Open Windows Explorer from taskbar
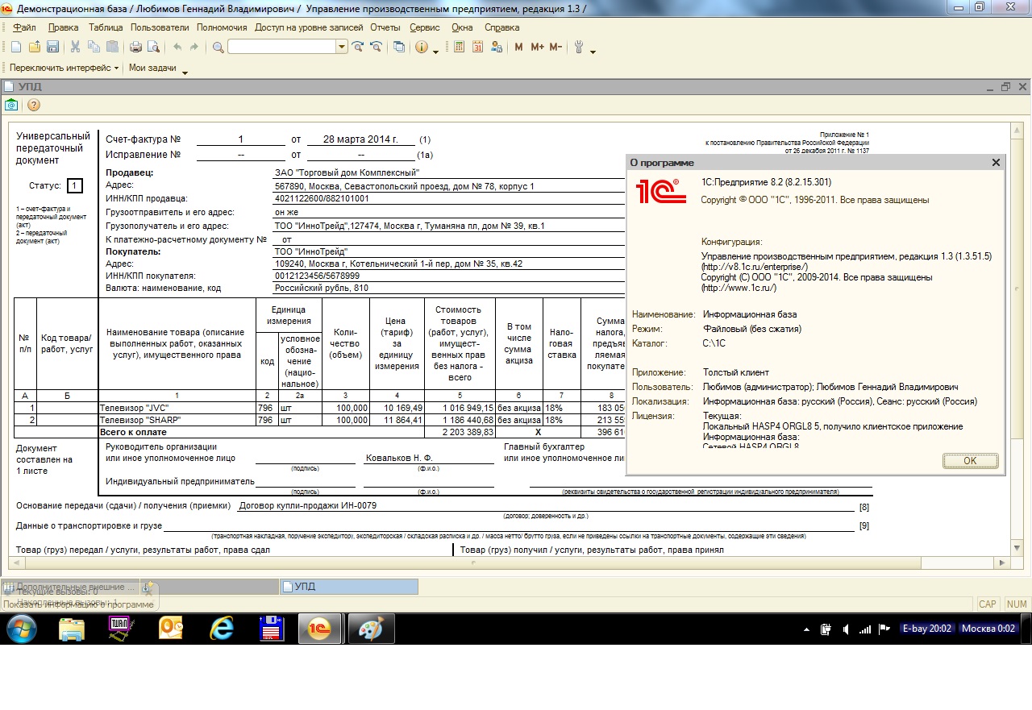 pos(72,629)
